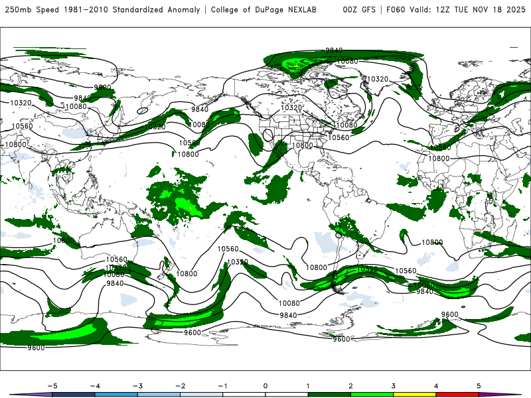
Task: Click the red 4 to 5 colorbar segment
Action: 457,395
